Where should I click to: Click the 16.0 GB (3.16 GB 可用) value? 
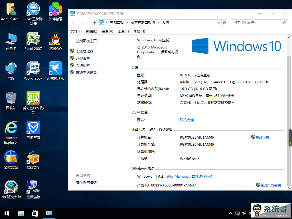[198, 89]
